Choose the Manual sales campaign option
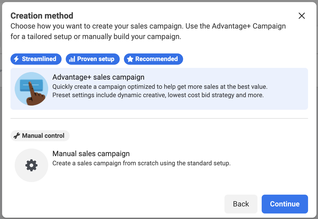This screenshot has height=219, width=318. (x=159, y=165)
